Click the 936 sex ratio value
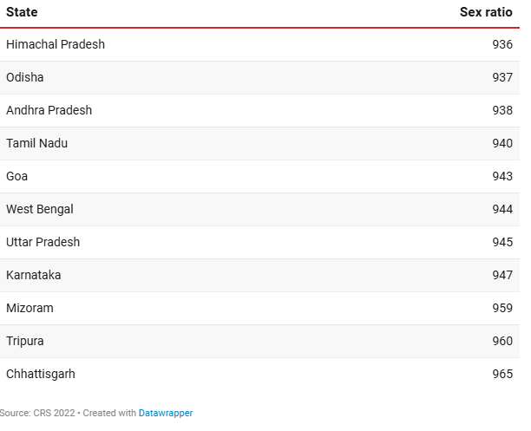The width and height of the screenshot is (531, 431). click(x=502, y=45)
